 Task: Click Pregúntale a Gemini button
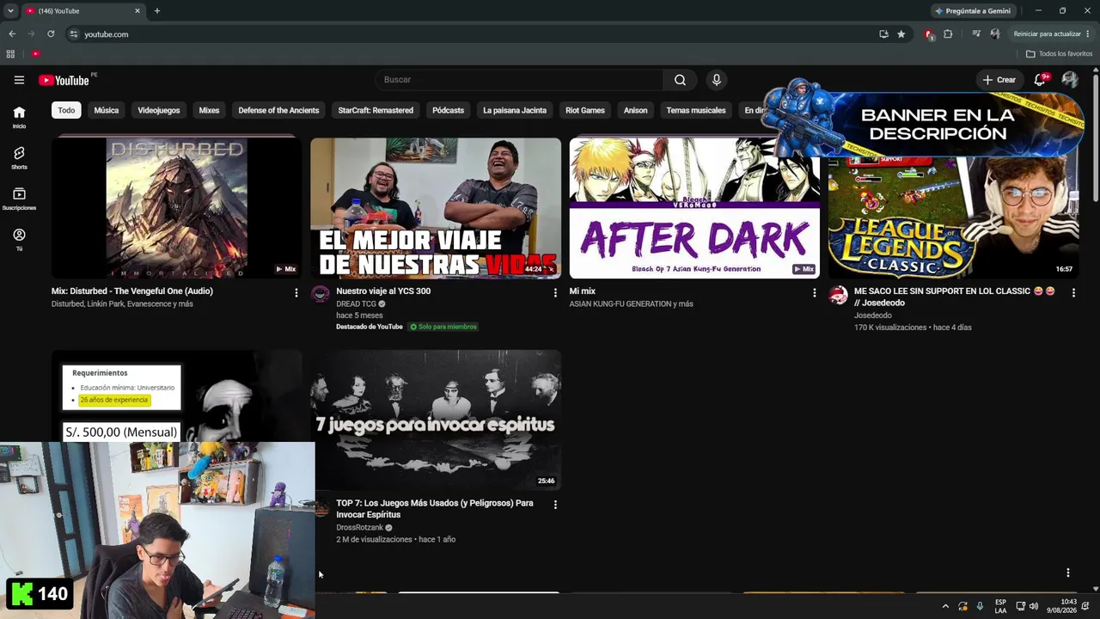(973, 11)
